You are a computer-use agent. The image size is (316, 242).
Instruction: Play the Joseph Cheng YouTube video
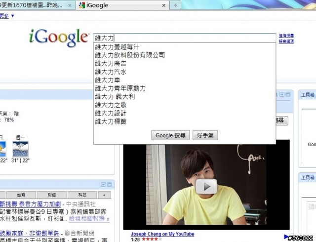[x=206, y=186]
